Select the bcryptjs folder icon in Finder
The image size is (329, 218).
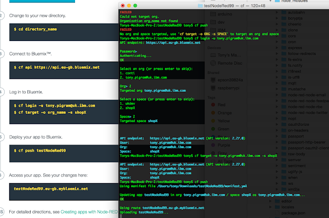(284, 18)
